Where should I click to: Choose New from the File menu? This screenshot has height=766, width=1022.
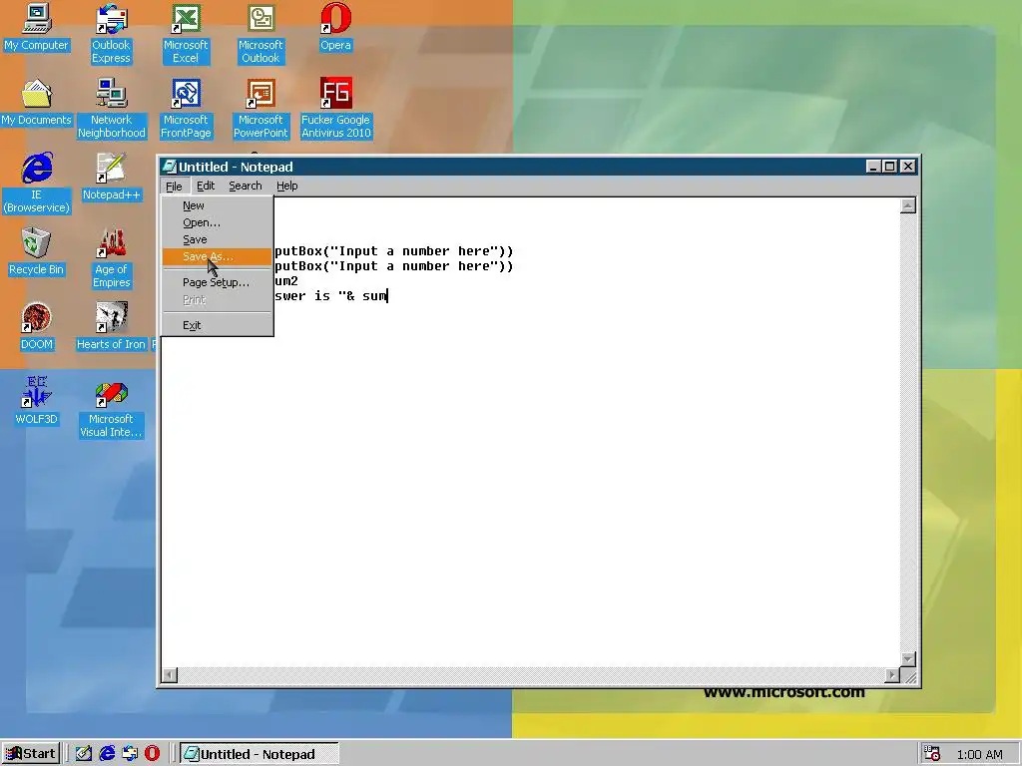(217, 205)
